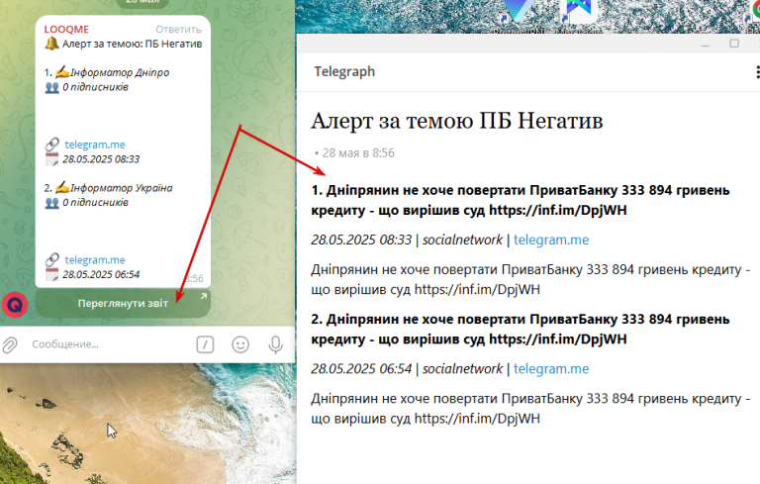Click Інформатор Дніпро channel name
This screenshot has width=760, height=484.
point(120,72)
